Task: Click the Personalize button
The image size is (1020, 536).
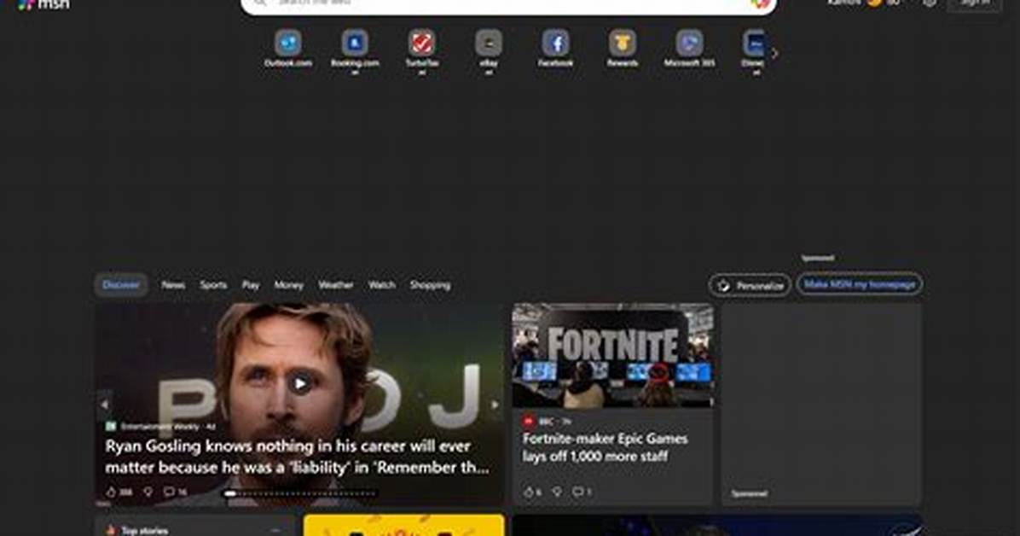Action: [x=750, y=285]
